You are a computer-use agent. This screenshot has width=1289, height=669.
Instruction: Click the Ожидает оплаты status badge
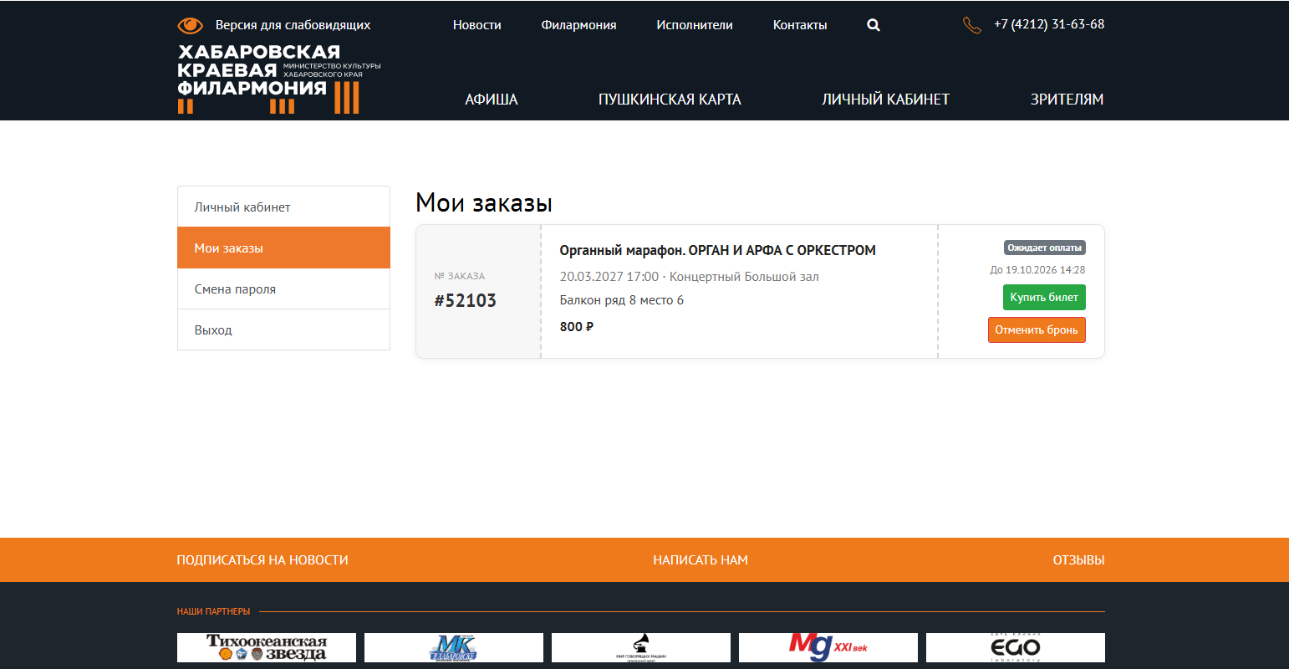1045,248
